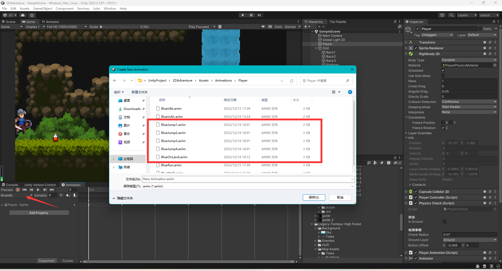
Task: Click the bug debug icon in Game view
Action: pos(220,27)
